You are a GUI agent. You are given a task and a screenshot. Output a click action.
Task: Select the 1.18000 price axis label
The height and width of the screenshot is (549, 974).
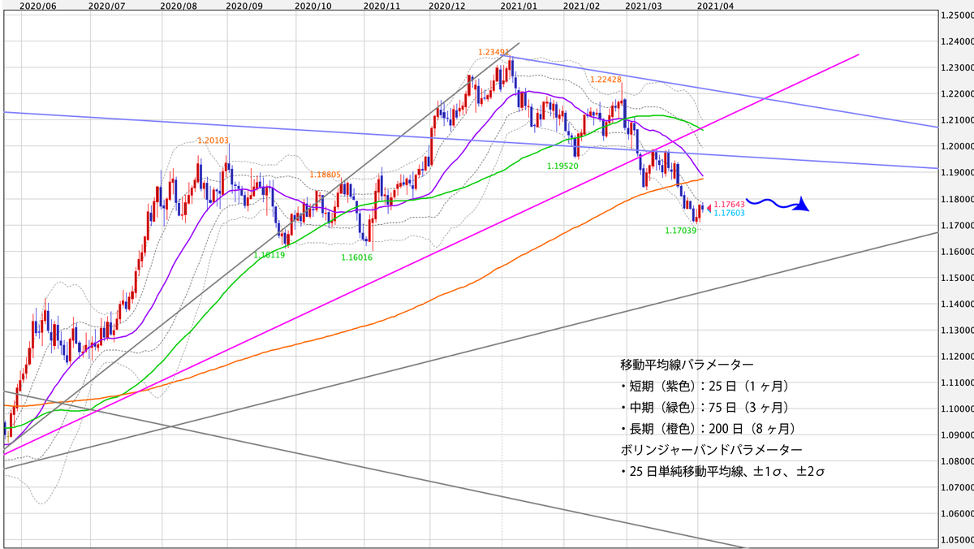956,199
